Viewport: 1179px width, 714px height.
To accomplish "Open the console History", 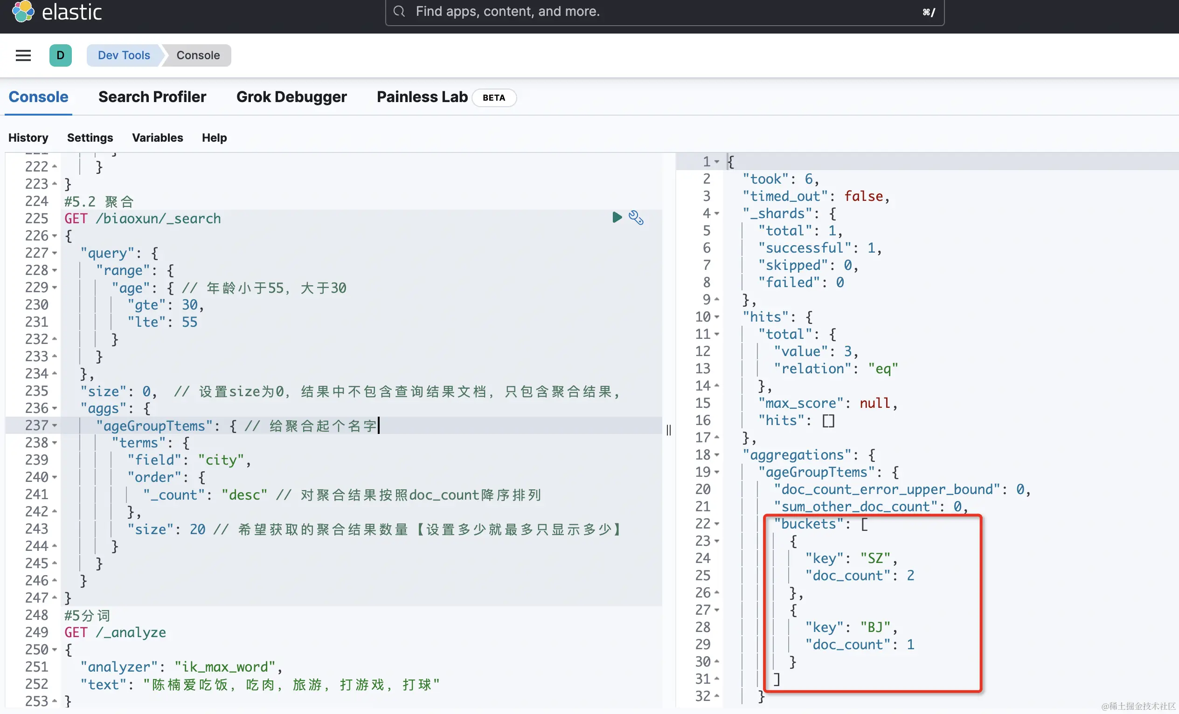I will click(28, 138).
